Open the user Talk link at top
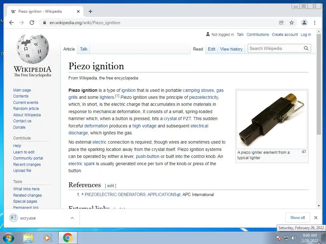 pos(240,35)
